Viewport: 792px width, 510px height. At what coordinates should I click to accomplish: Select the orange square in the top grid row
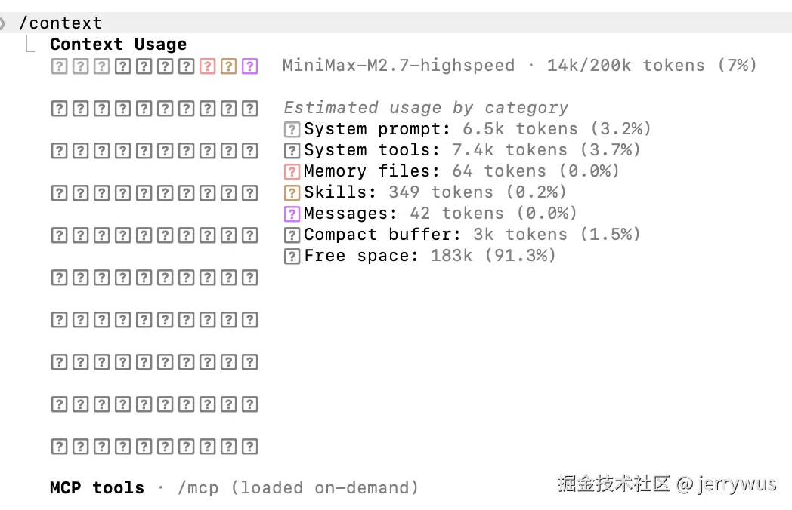228,66
